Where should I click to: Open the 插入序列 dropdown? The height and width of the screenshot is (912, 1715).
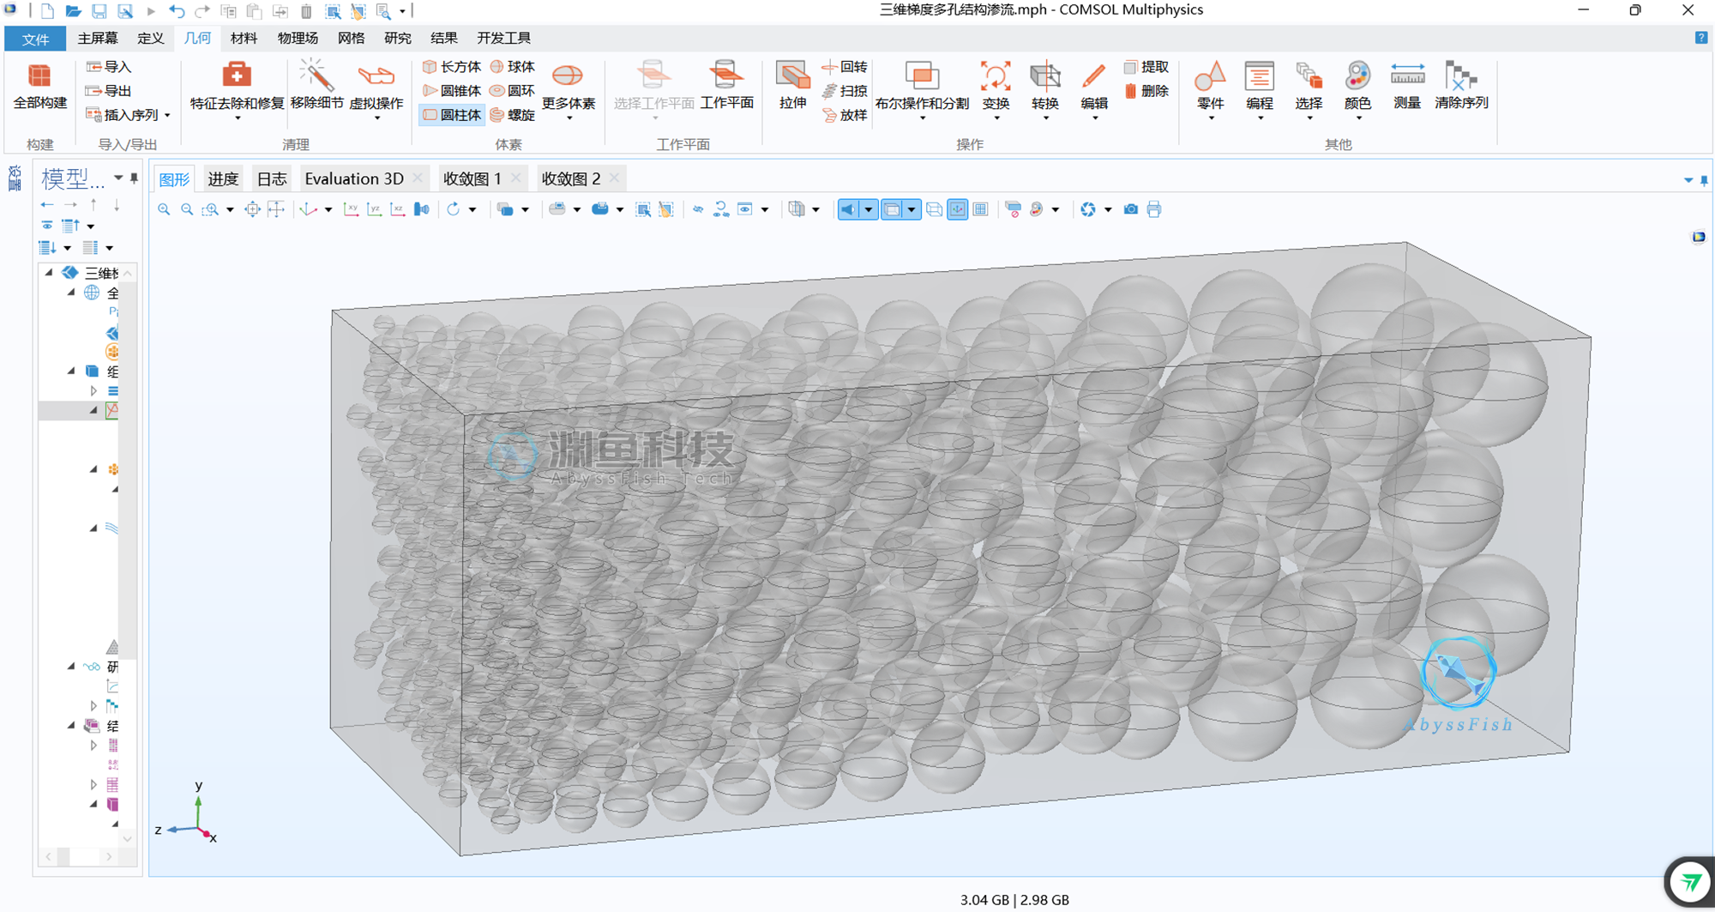pos(129,115)
